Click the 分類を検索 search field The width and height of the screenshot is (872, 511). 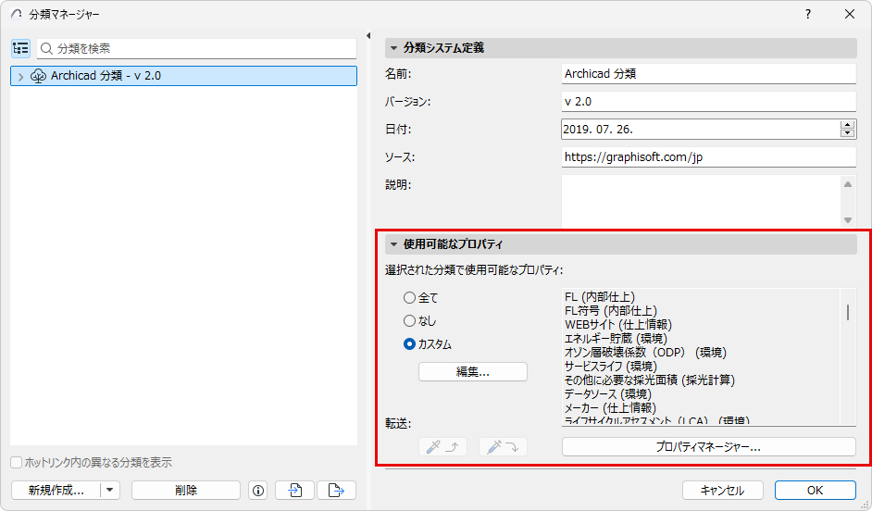(197, 49)
